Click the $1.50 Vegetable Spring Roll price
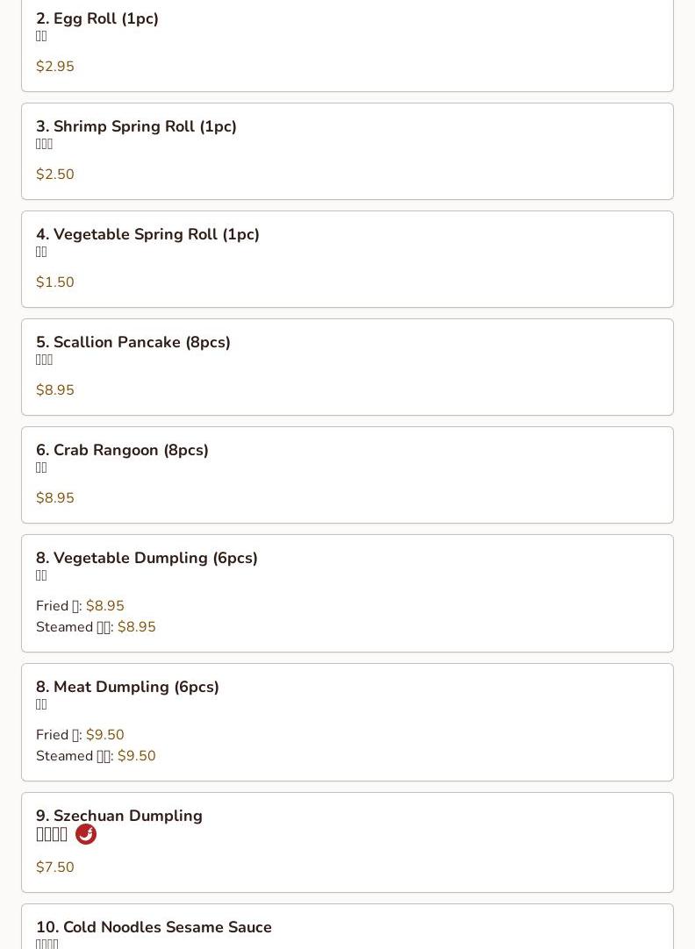Screen dimensions: 695x949 55,282
